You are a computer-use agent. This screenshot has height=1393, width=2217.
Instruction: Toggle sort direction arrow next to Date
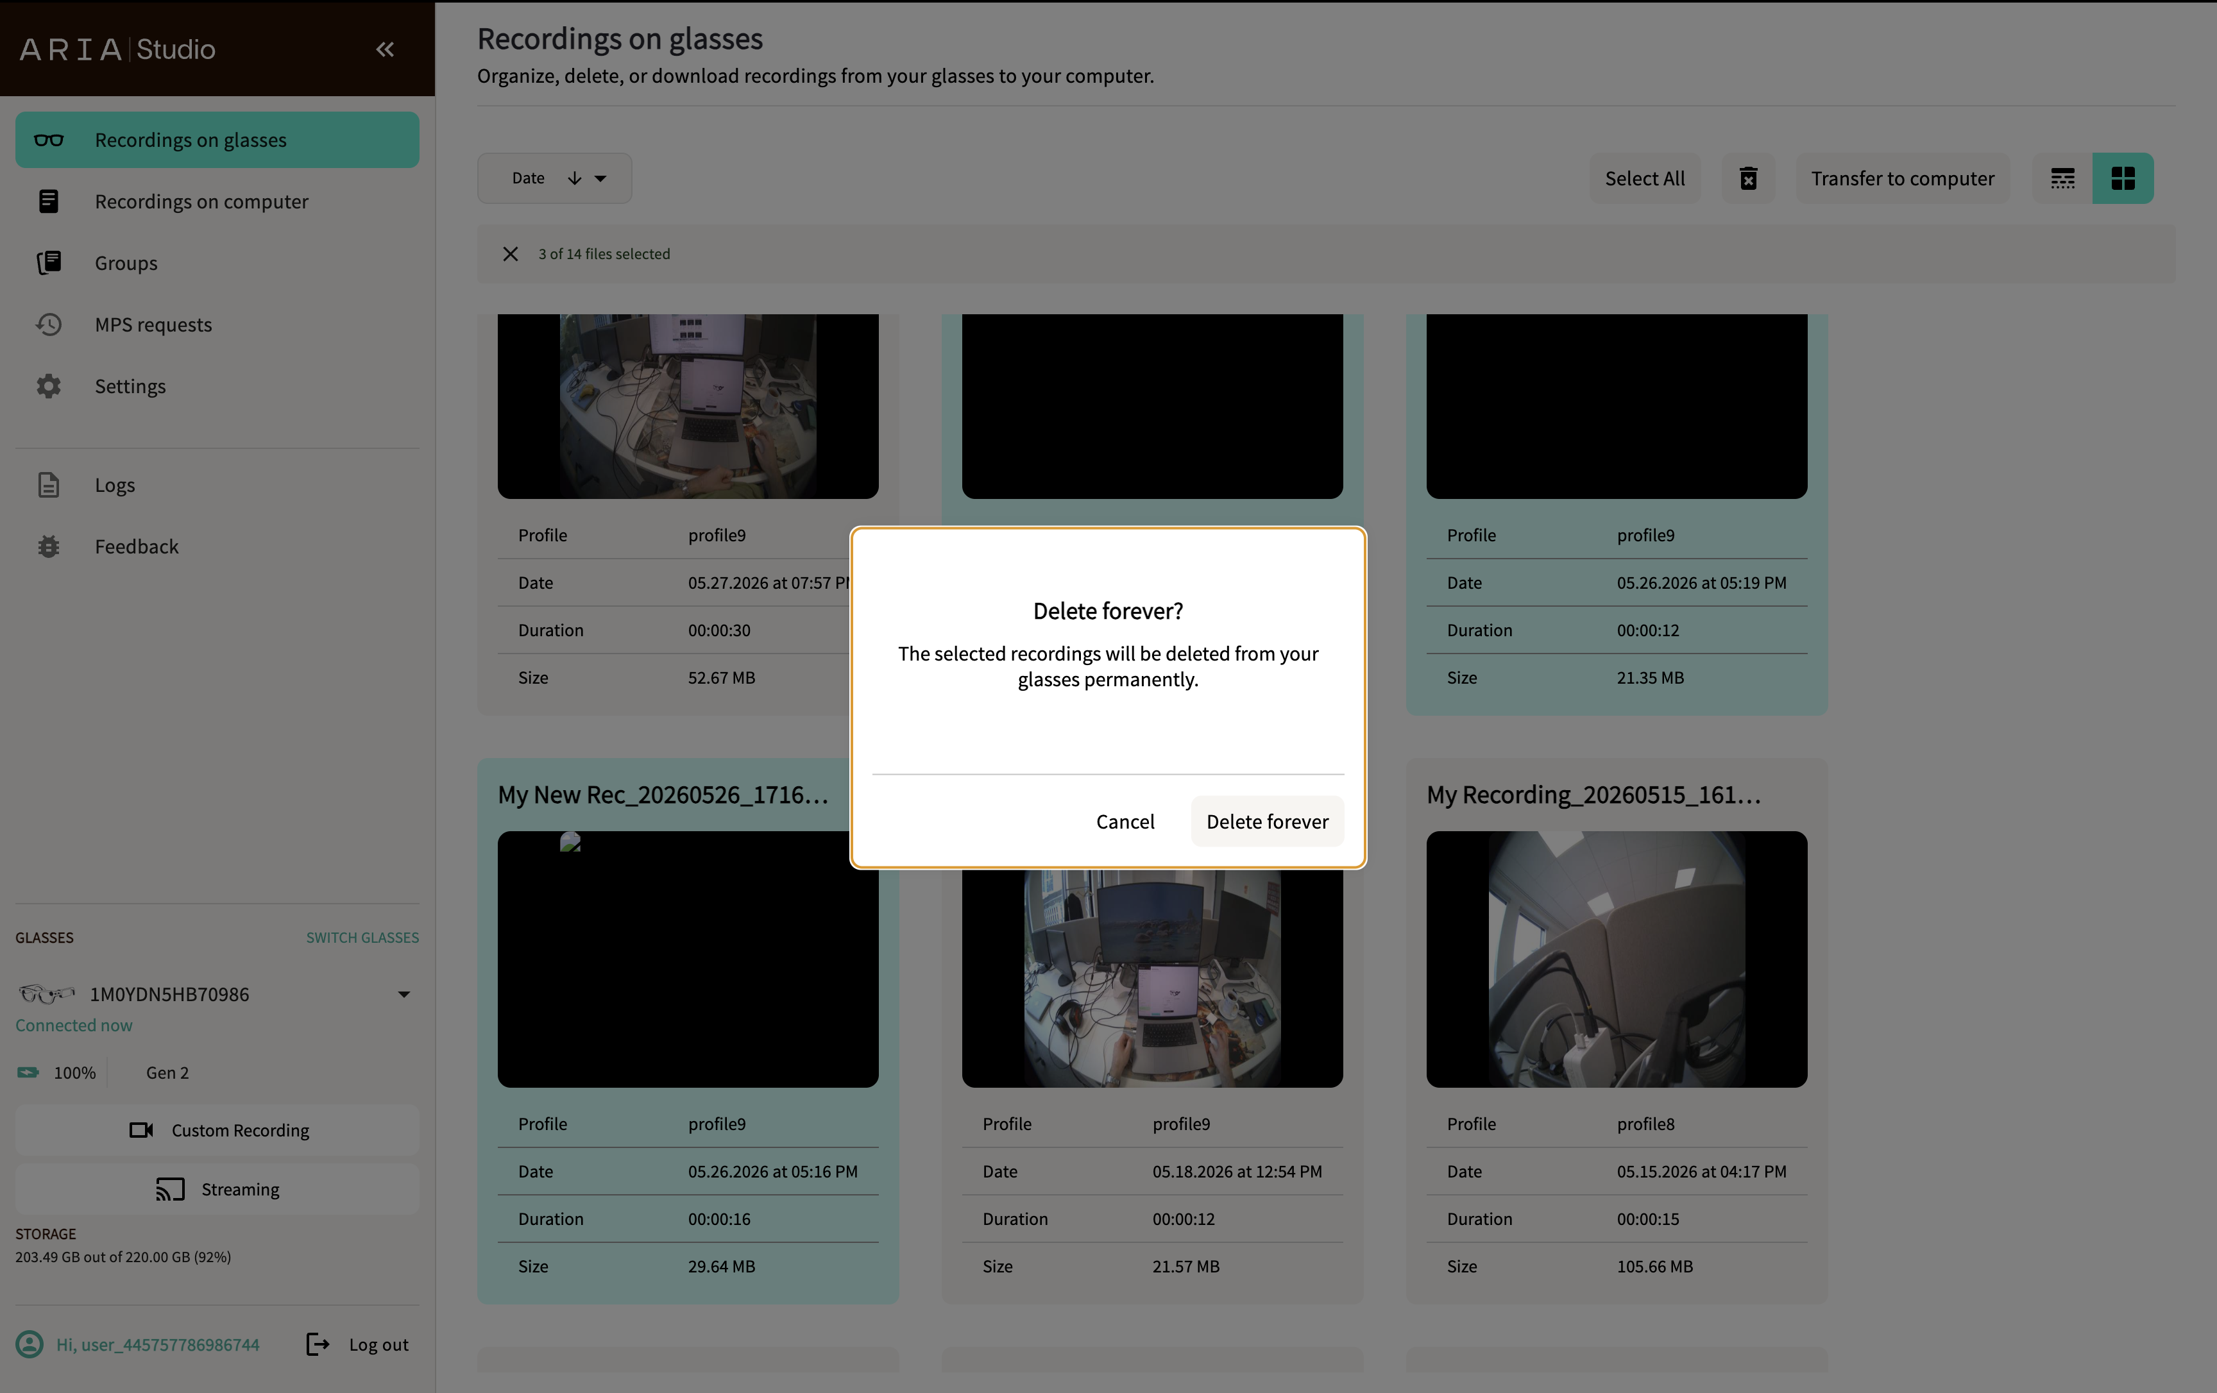(575, 178)
